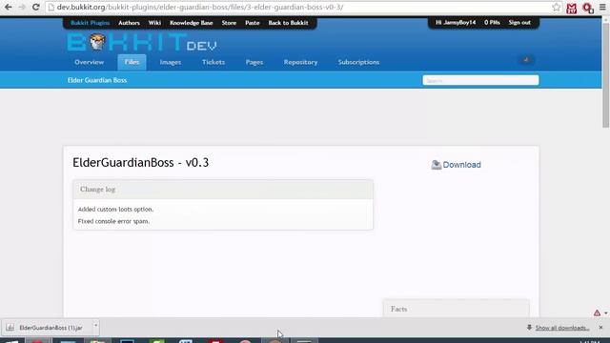Click the text 'Fixed console error spam.'
610x343 pixels.
click(x=113, y=221)
